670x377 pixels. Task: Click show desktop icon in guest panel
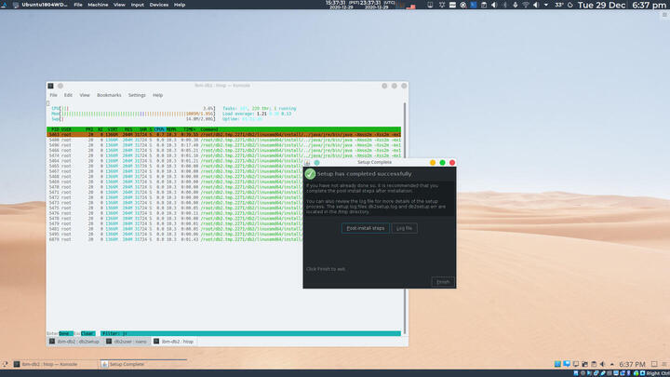pos(654,364)
